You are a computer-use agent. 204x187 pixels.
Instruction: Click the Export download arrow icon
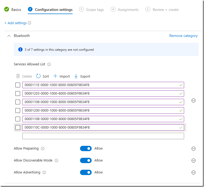76,76
